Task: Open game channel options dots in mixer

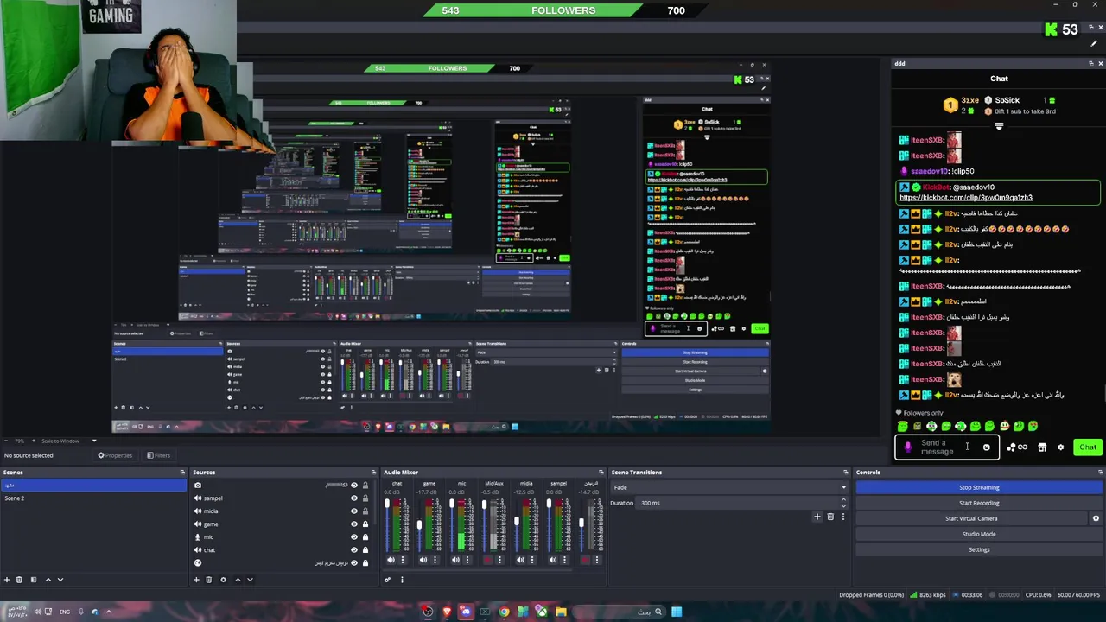Action: click(x=435, y=560)
